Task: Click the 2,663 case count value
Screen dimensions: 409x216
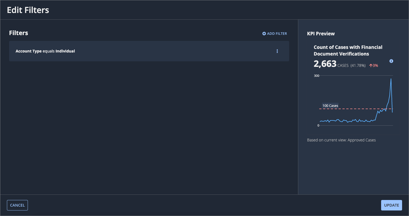Action: pos(325,64)
